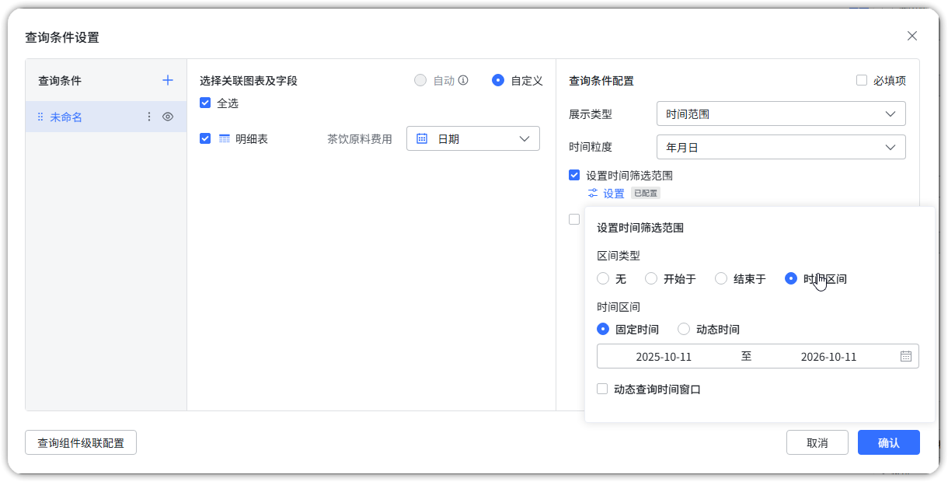Enable 动态查询时间窗口 checkbox

click(602, 389)
